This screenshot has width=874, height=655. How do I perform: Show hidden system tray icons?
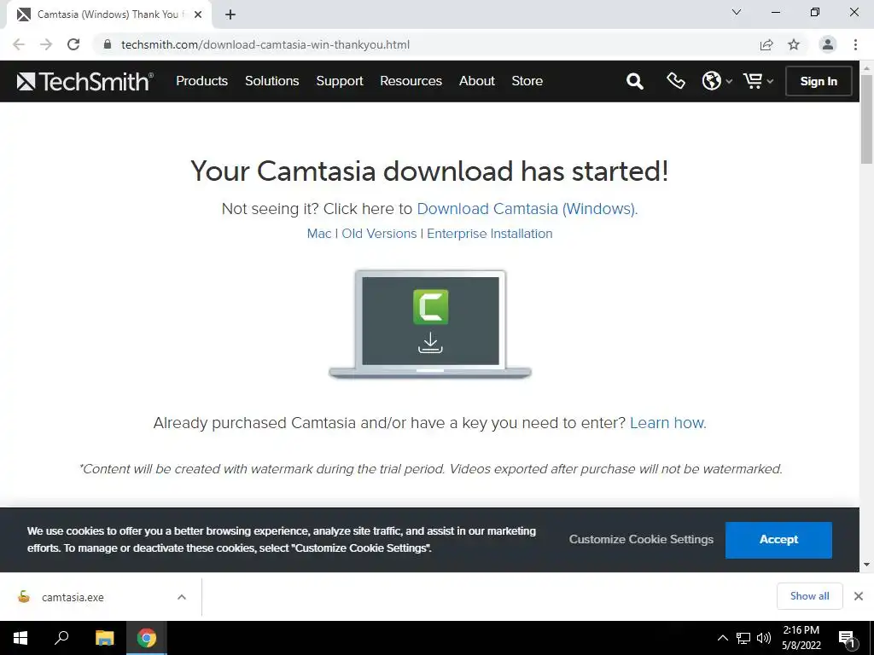(722, 638)
